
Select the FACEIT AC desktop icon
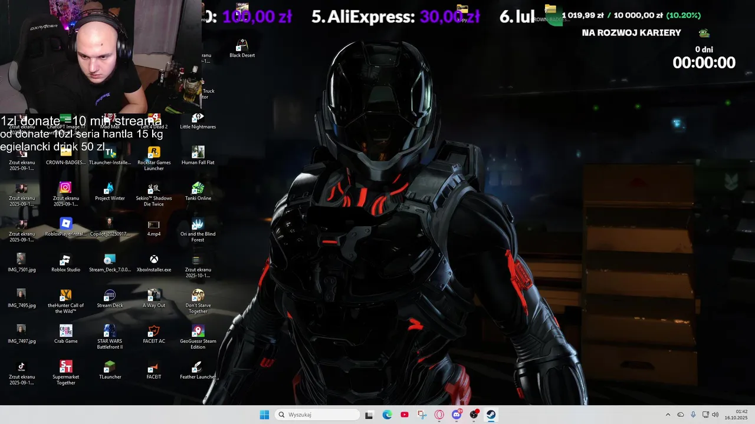(x=154, y=335)
